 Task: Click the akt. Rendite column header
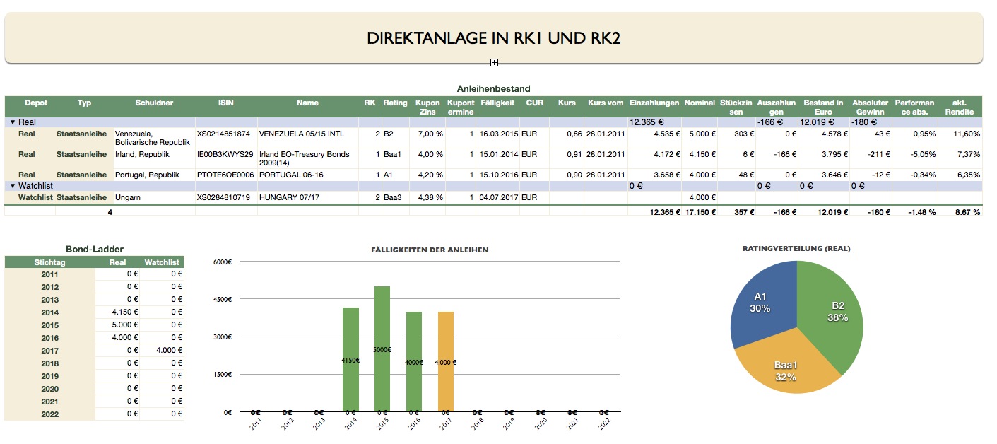959,107
